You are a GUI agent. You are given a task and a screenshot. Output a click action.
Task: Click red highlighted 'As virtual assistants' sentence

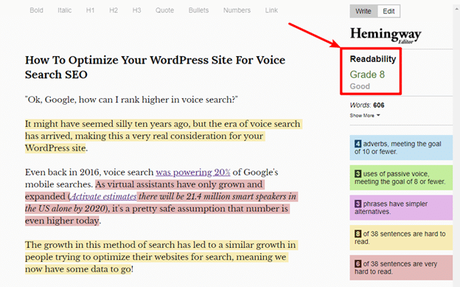pos(161,202)
